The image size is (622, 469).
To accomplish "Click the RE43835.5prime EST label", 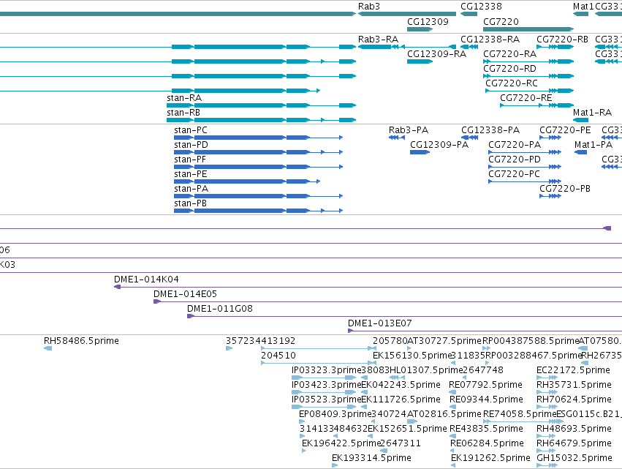I will [x=486, y=429].
